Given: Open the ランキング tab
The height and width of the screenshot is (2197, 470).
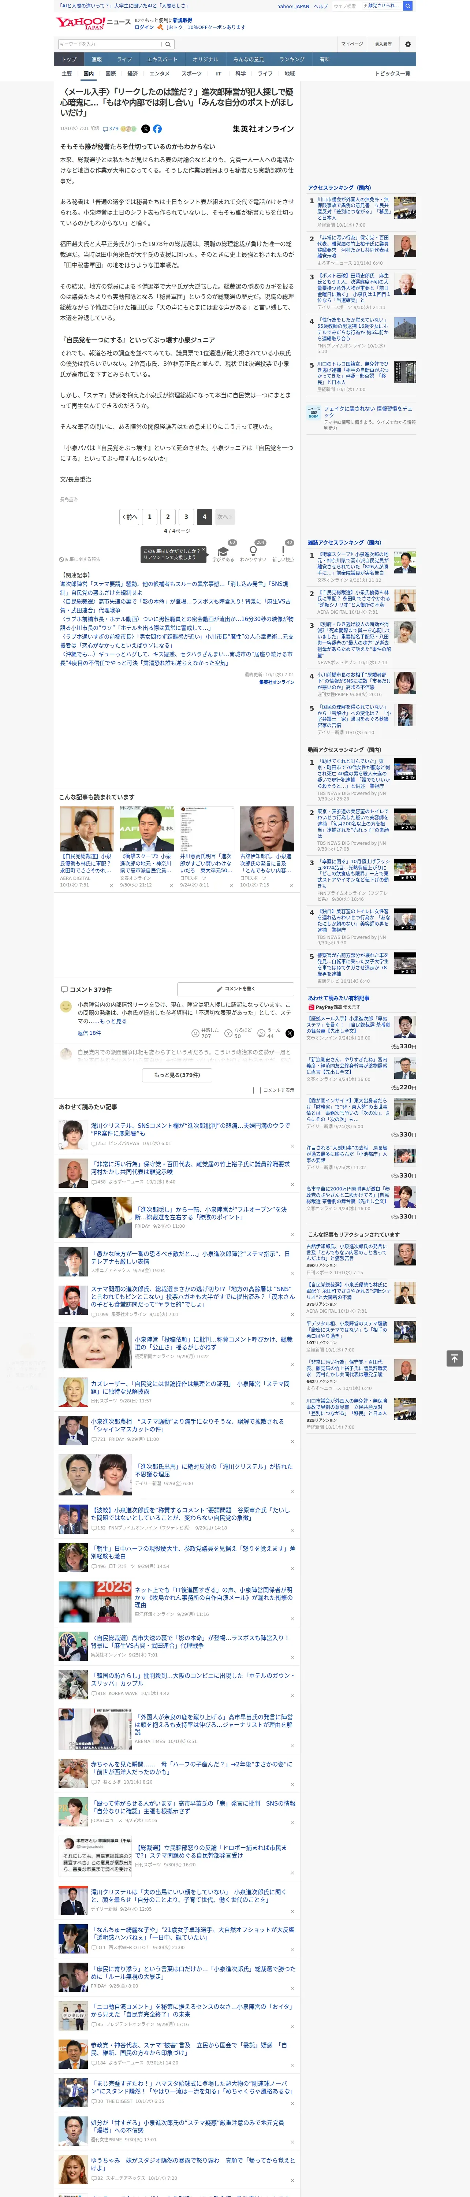Looking at the screenshot, I should 292,60.
